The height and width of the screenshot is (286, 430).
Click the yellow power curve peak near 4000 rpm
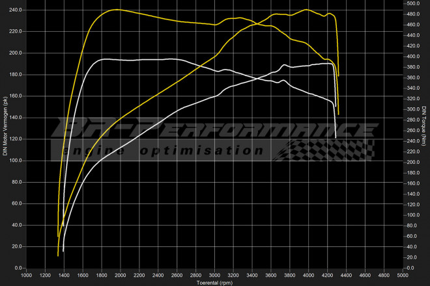(307, 10)
